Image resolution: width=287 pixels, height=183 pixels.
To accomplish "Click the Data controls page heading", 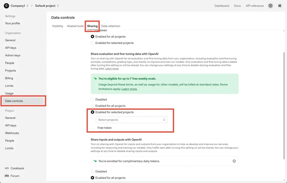I will pos(63,18).
